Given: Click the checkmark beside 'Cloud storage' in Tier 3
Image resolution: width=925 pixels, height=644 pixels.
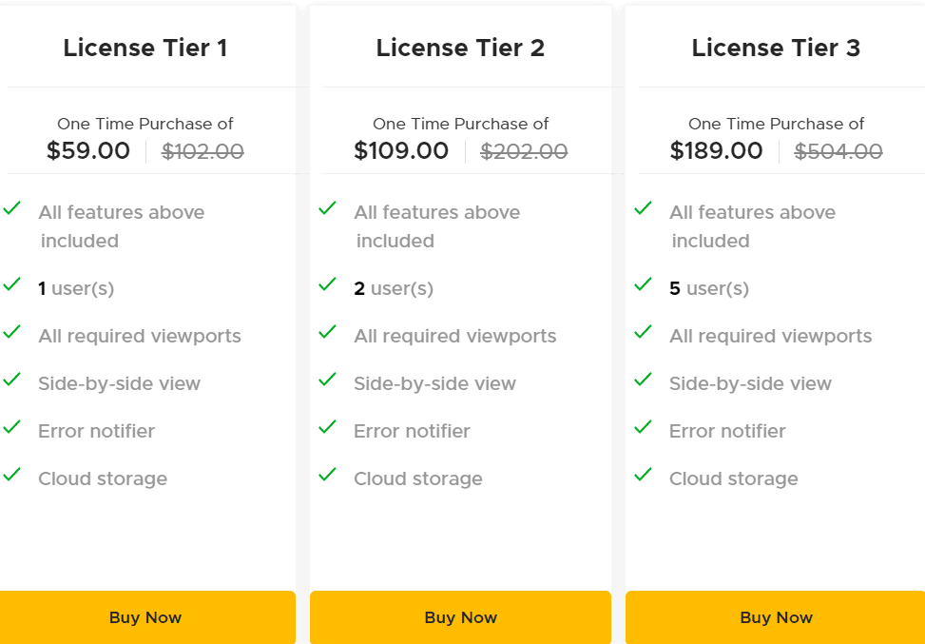Looking at the screenshot, I should 644,476.
